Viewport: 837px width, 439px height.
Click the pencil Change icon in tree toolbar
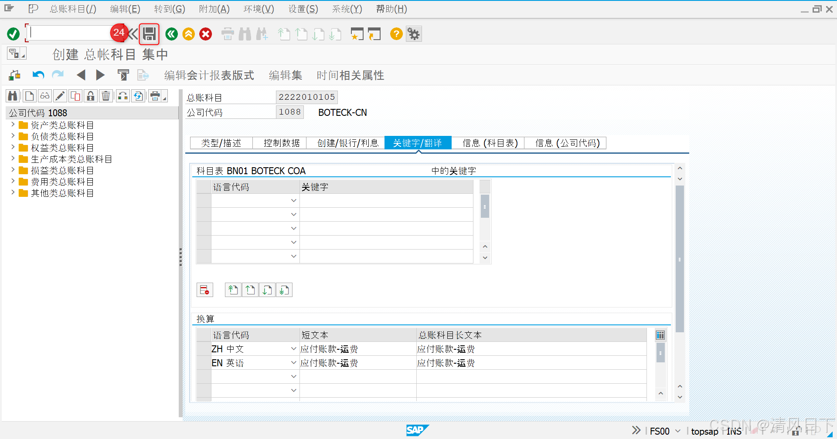coord(60,96)
